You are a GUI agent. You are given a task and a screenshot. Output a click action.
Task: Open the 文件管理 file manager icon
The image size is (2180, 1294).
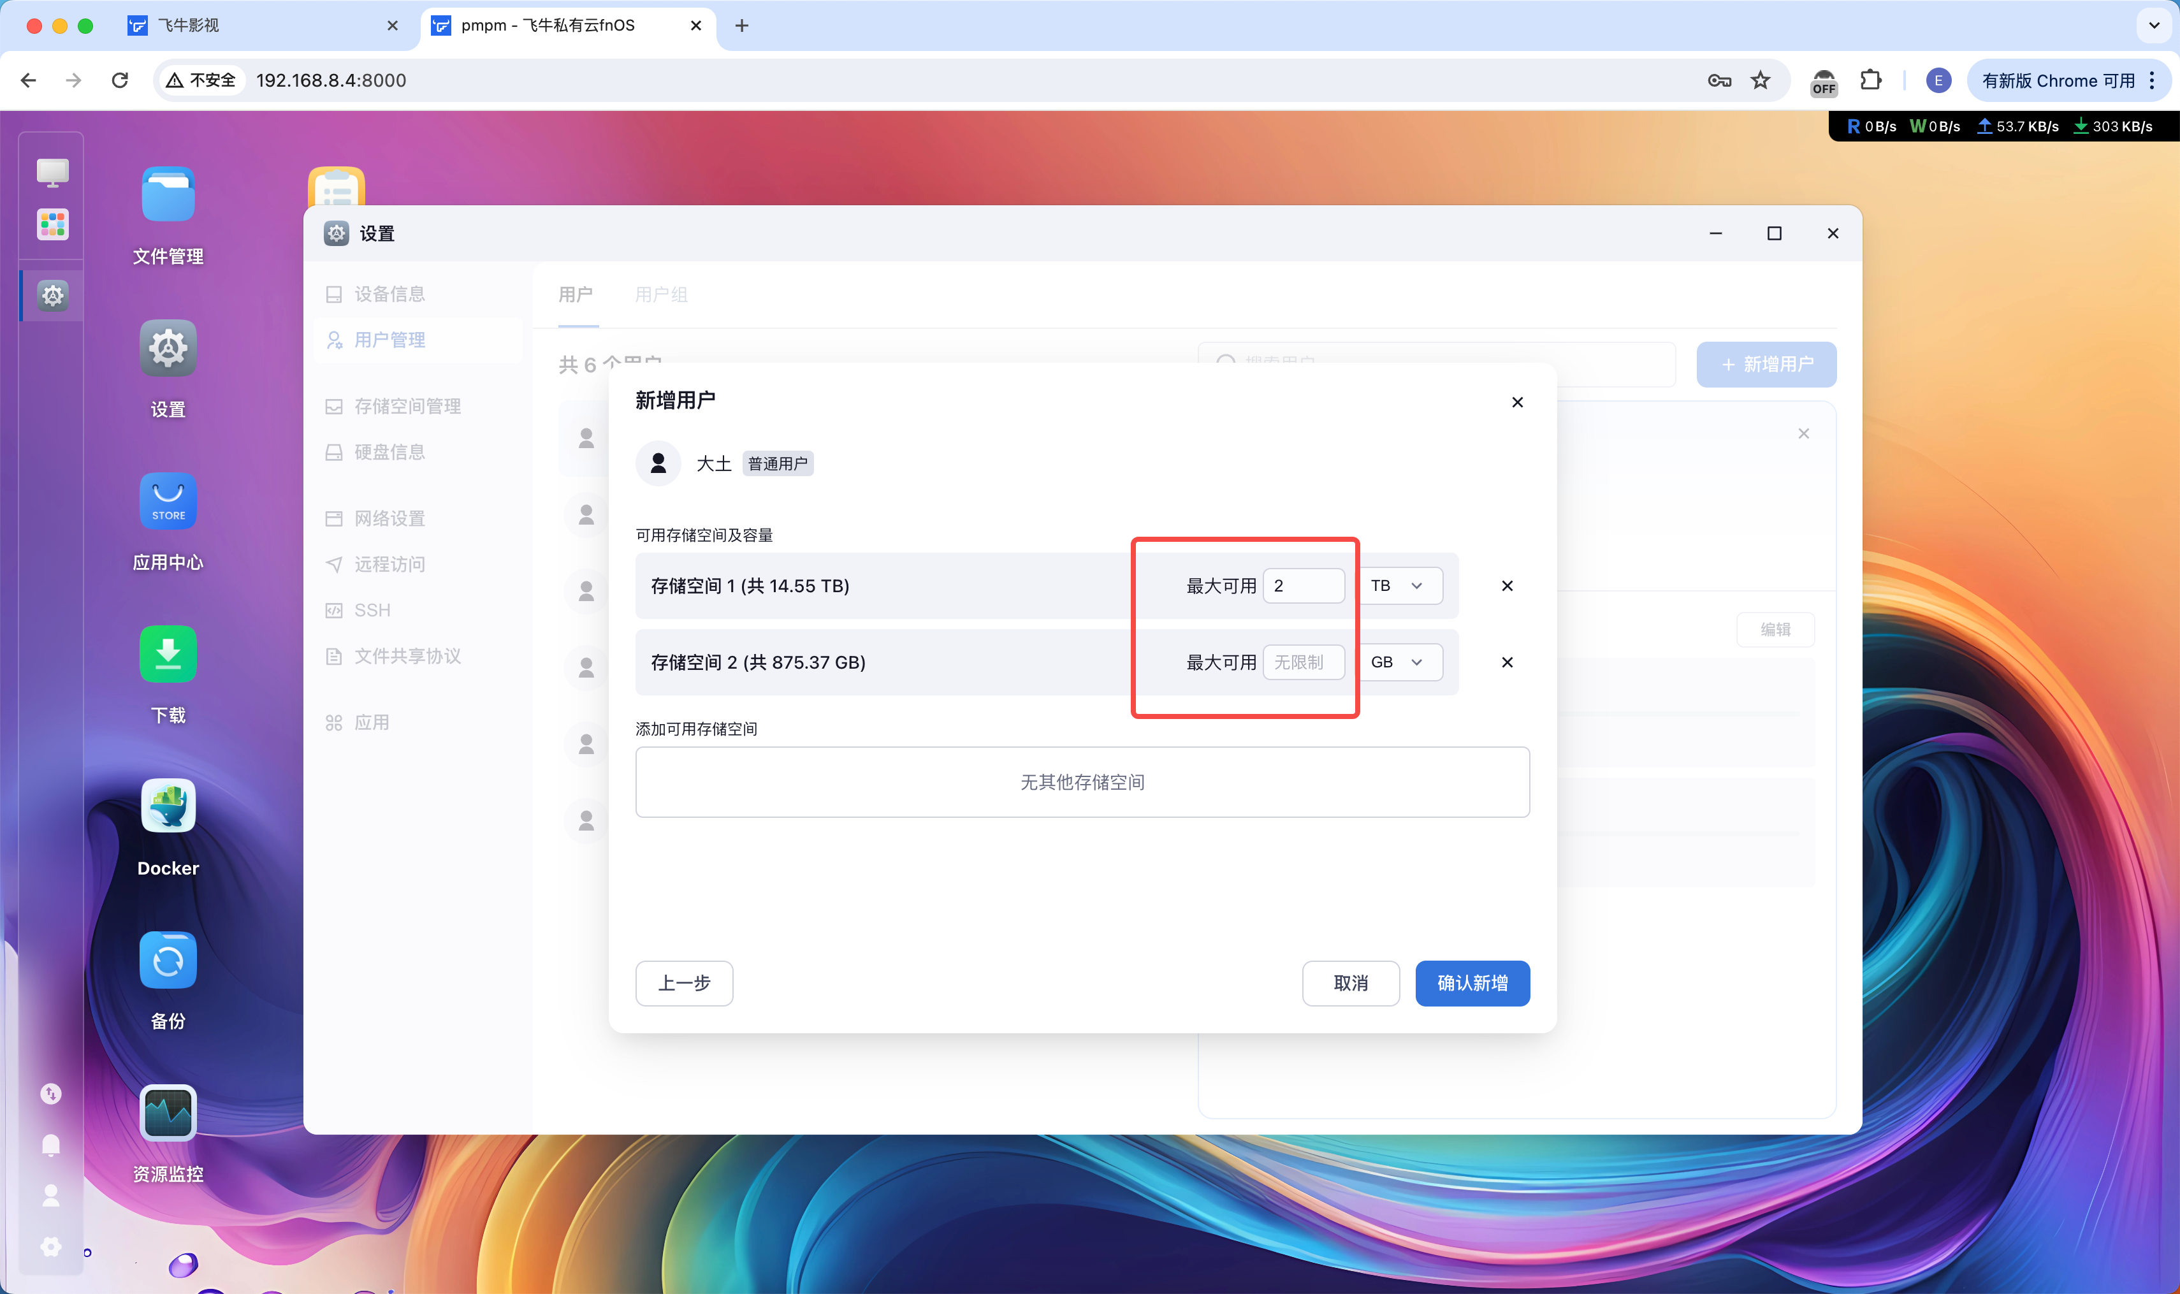point(168,195)
